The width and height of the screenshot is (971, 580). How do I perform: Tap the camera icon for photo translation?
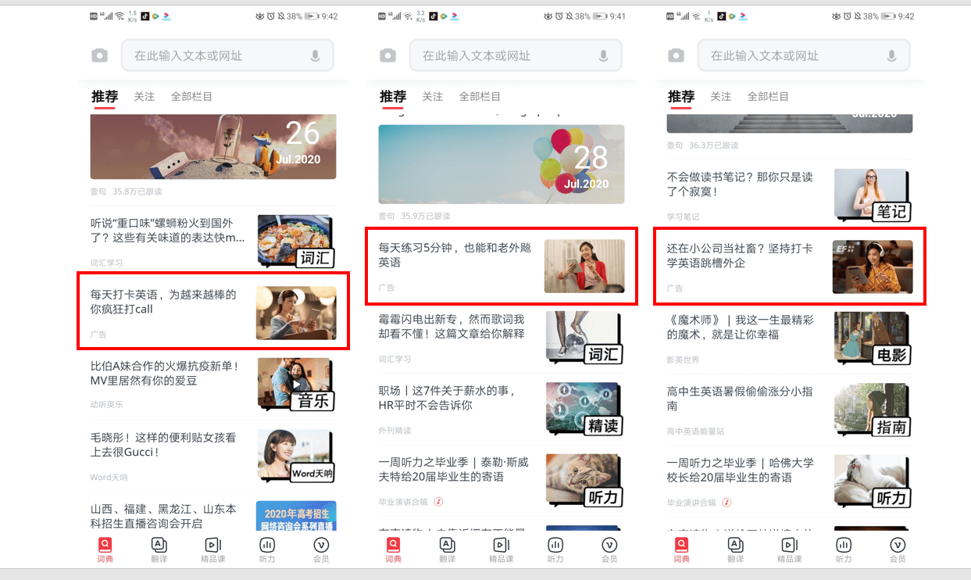(x=100, y=55)
